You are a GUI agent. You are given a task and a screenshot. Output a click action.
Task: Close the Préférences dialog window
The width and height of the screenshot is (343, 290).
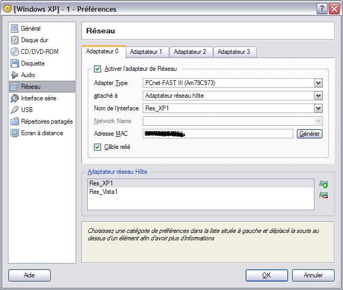tap(334, 9)
